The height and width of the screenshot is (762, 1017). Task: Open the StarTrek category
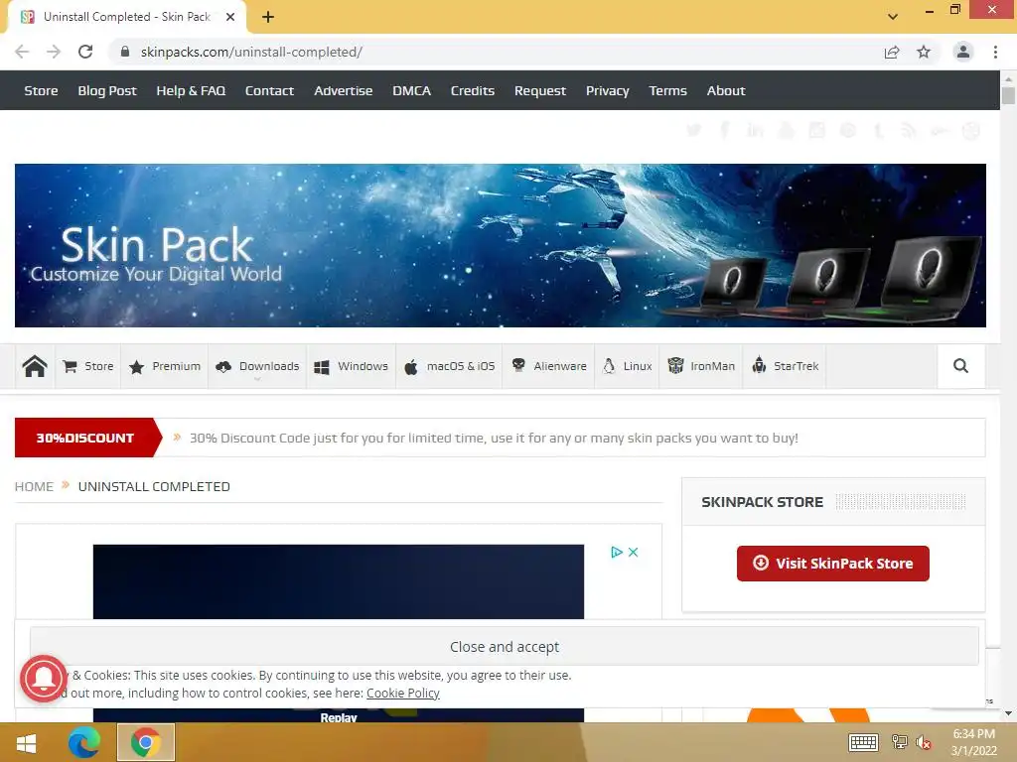tap(785, 366)
